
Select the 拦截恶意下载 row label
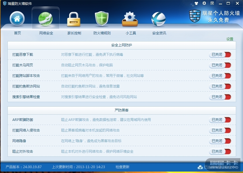coord(23,55)
